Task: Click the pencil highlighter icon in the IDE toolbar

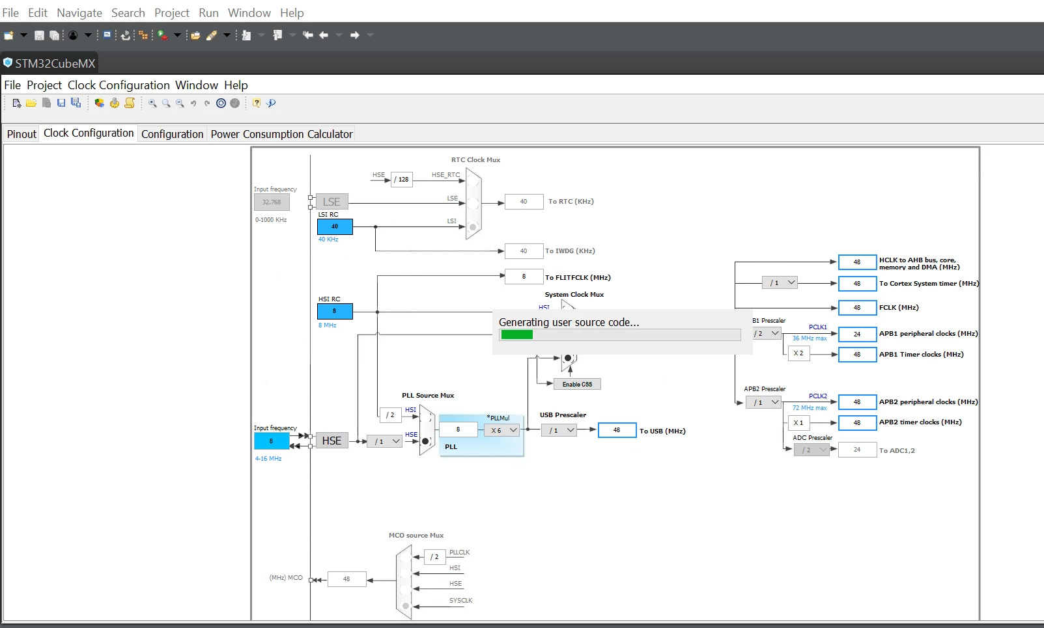Action: pyautogui.click(x=212, y=35)
